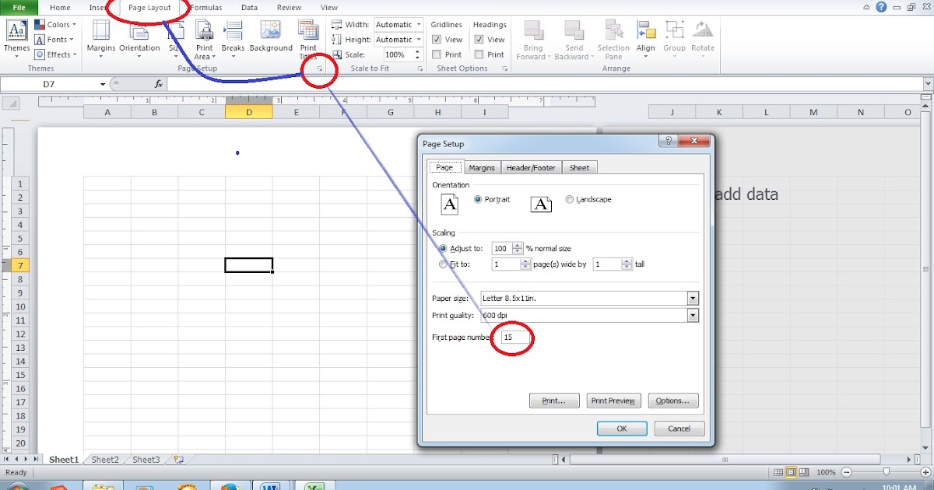934x490 pixels.
Task: Open the Print quality dropdown
Action: pyautogui.click(x=692, y=315)
